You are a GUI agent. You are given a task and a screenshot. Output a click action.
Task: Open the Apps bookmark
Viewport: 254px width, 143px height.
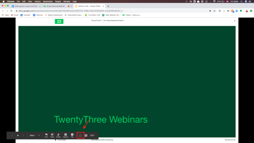pos(5,15)
